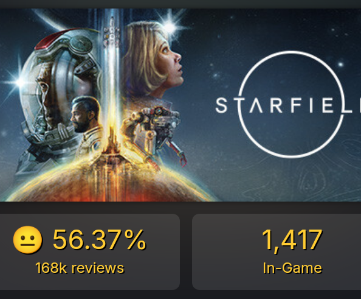Click the bearded man in white uniform
The width and height of the screenshot is (361, 299).
click(88, 125)
